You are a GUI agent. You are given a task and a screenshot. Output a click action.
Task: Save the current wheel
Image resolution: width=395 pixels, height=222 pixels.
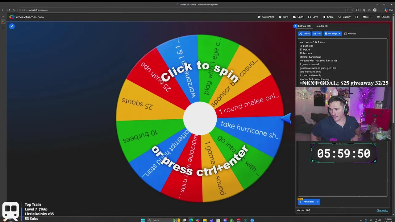pyautogui.click(x=313, y=17)
